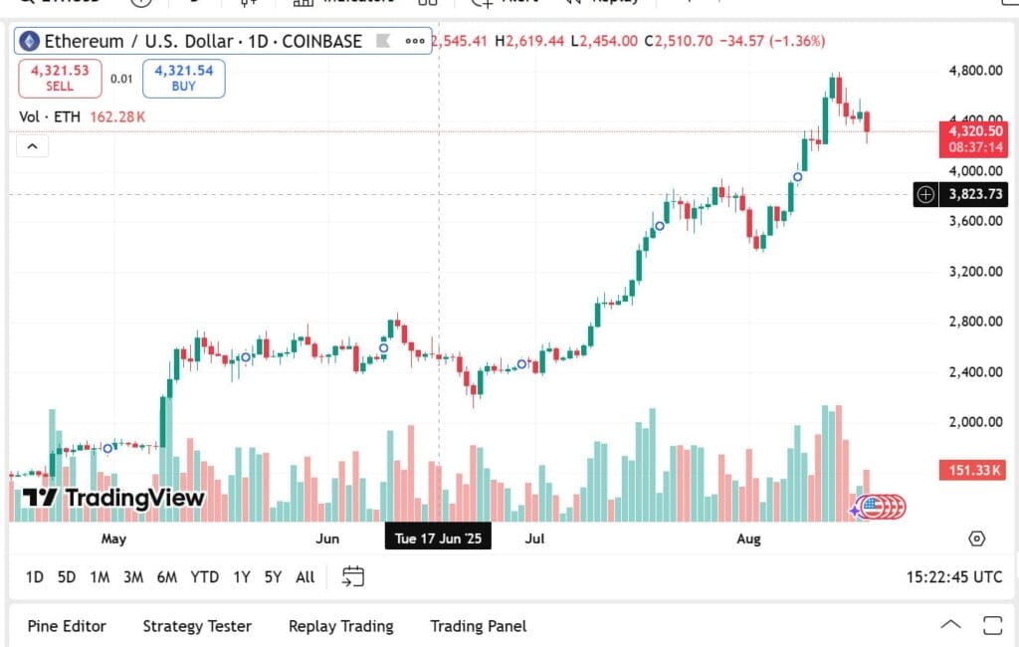
Task: Click the BUY 4,321.54 button
Action: click(184, 78)
